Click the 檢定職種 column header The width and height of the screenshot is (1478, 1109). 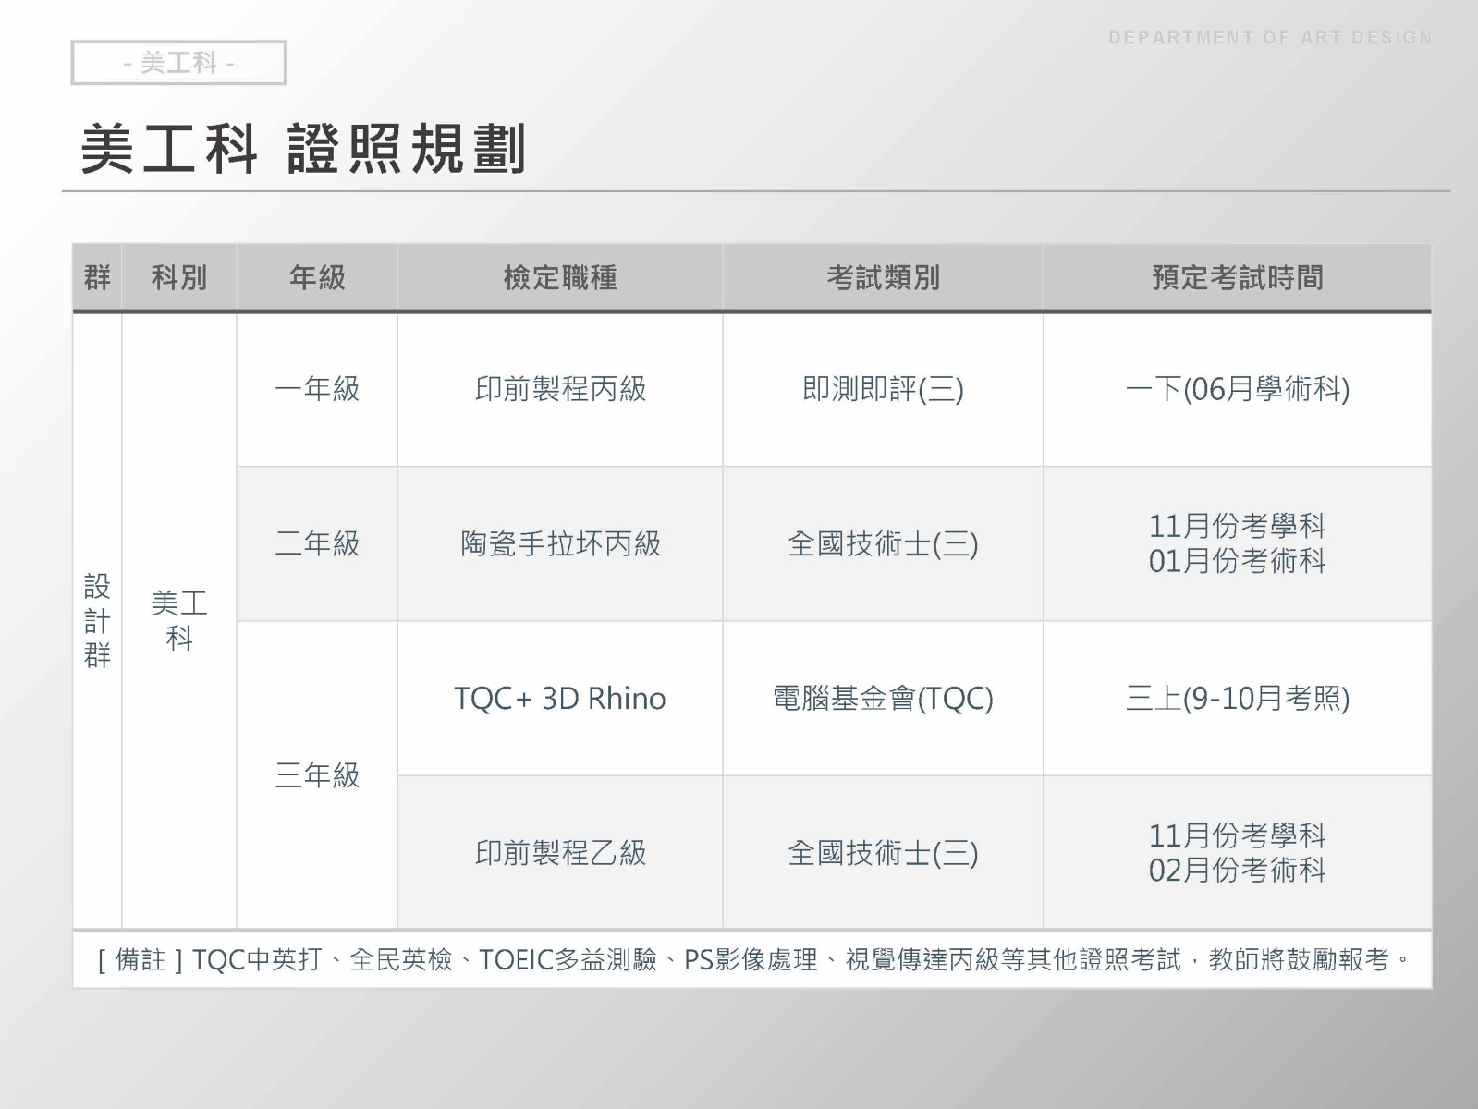tap(560, 277)
